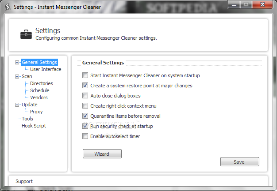
Task: Click the General Settings panel heading
Action: click(x=103, y=63)
